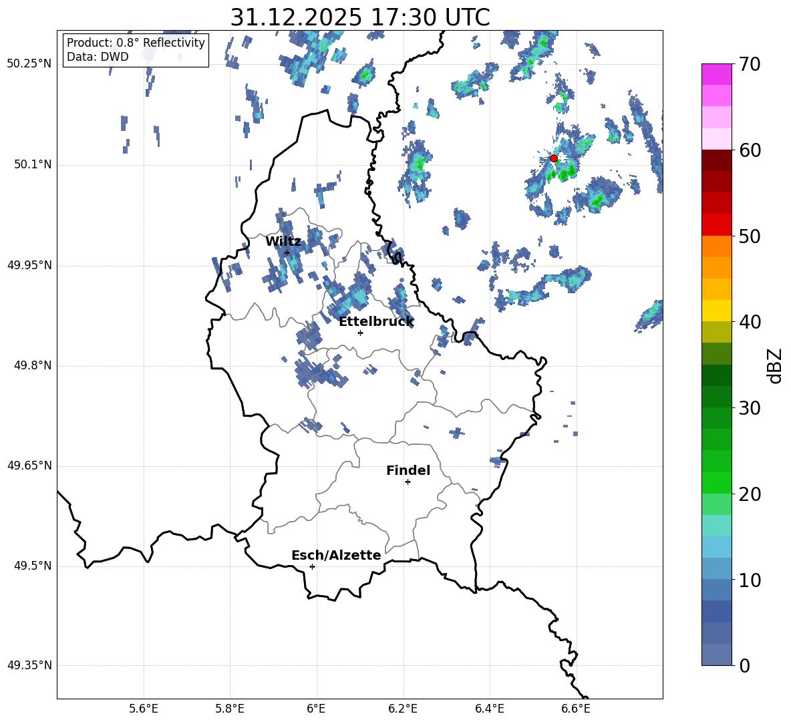Viewport: 791px width, 722px height.
Task: Click the title 31.12.2025 17:30 UTC
Action: click(x=360, y=17)
